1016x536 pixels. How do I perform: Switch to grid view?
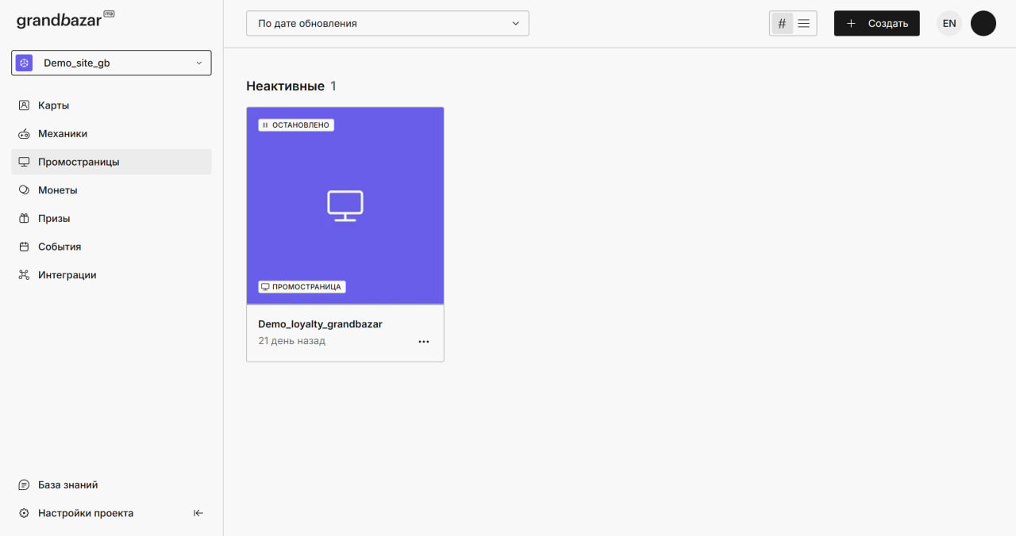coord(782,23)
